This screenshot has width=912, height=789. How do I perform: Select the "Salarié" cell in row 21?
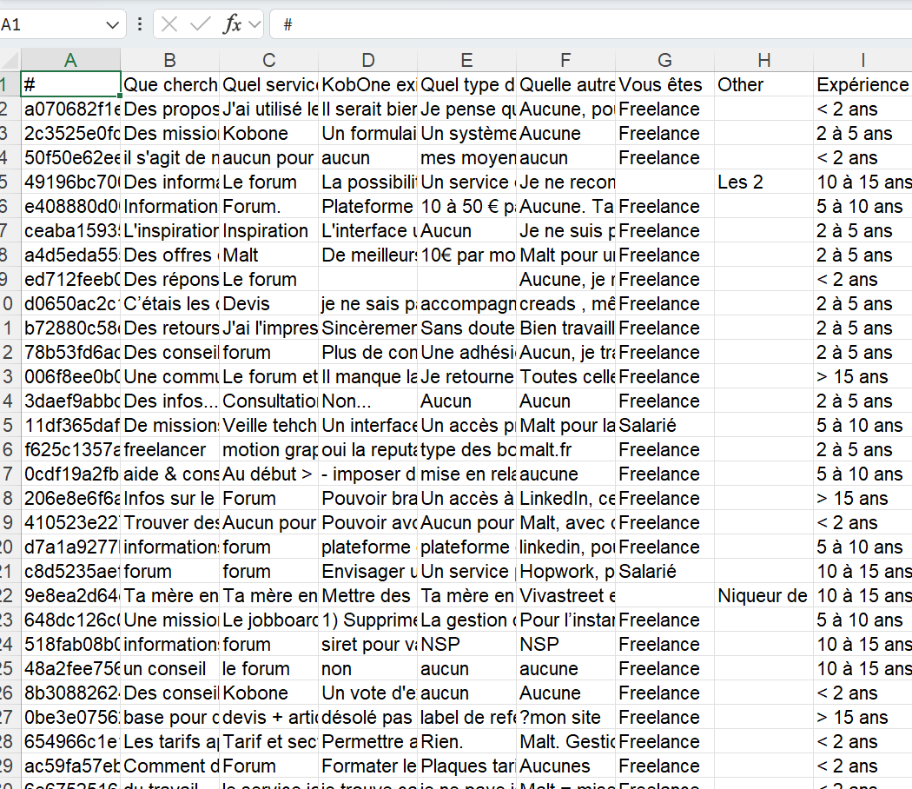coord(664,572)
